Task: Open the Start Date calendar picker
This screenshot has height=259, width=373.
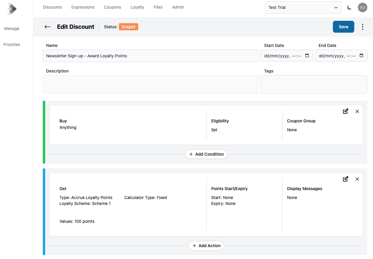Action: coord(307,55)
